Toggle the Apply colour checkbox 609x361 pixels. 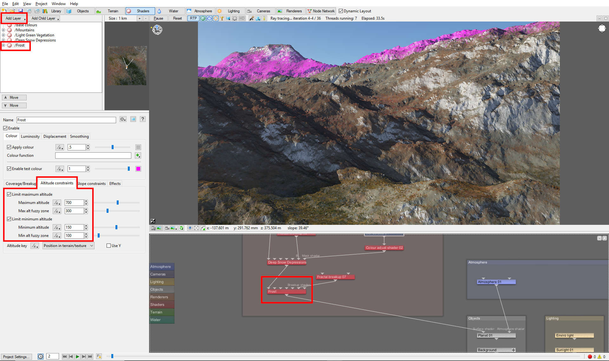(9, 147)
